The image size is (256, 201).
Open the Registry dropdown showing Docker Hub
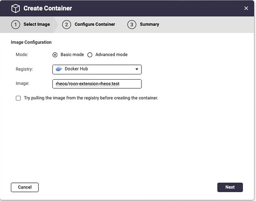click(x=97, y=69)
